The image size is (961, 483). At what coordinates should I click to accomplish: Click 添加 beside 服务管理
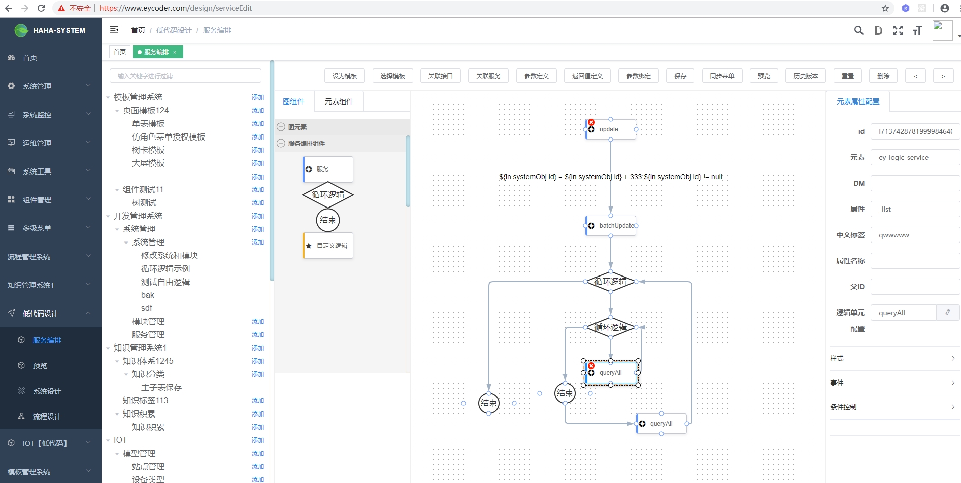click(x=258, y=335)
